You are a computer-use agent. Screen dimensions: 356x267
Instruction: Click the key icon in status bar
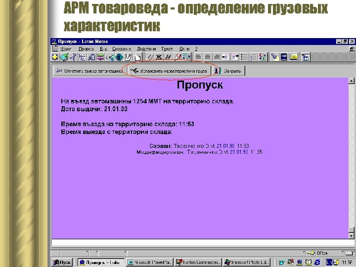[310, 253]
